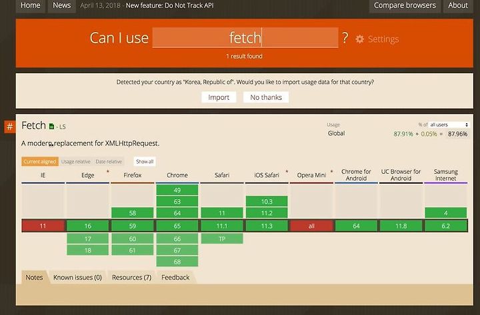Click the Import usage data button
Viewport: 480px width, 315px height.
[x=219, y=97]
